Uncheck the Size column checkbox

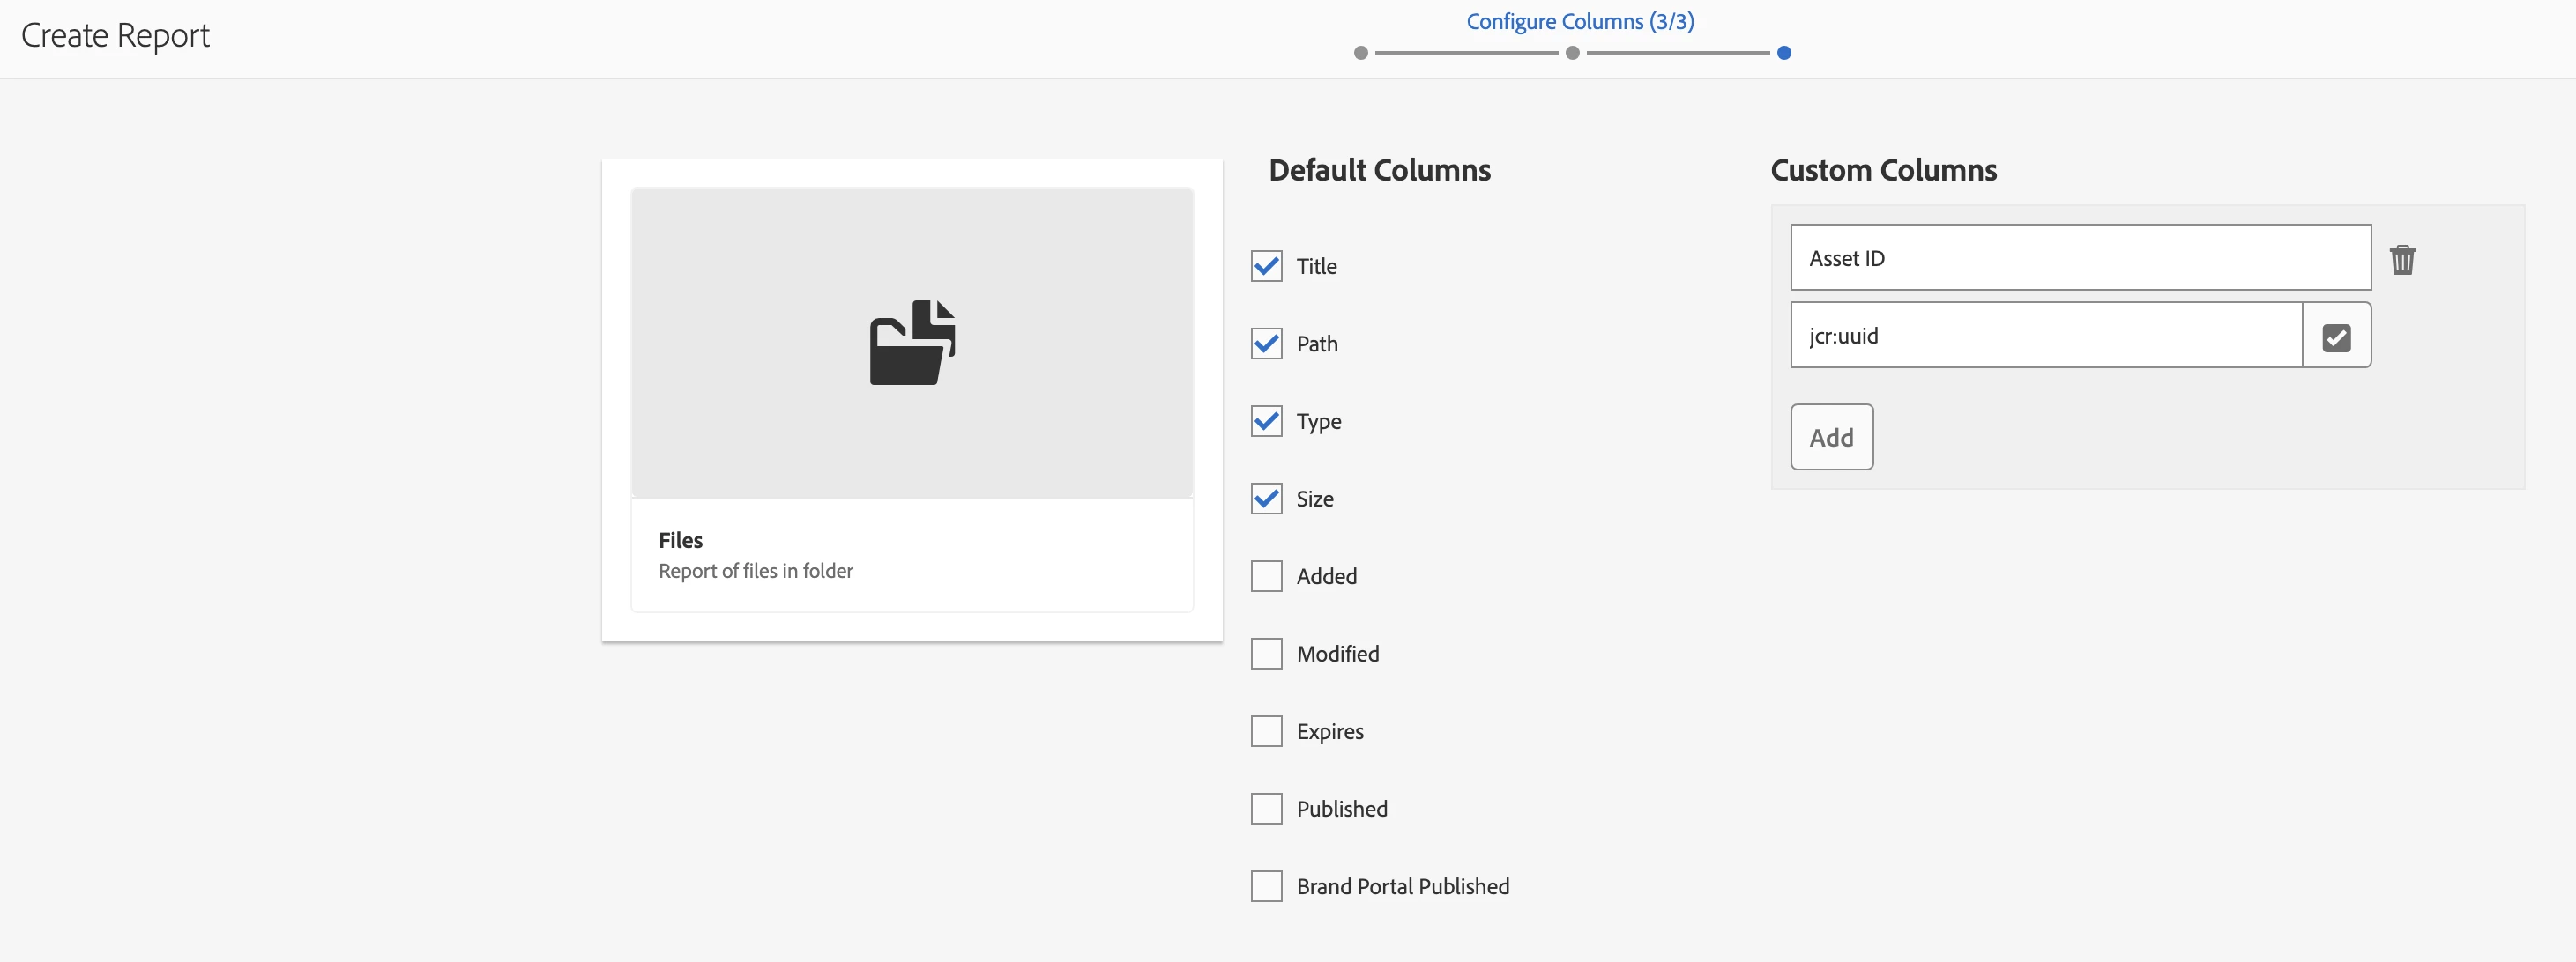[1266, 499]
